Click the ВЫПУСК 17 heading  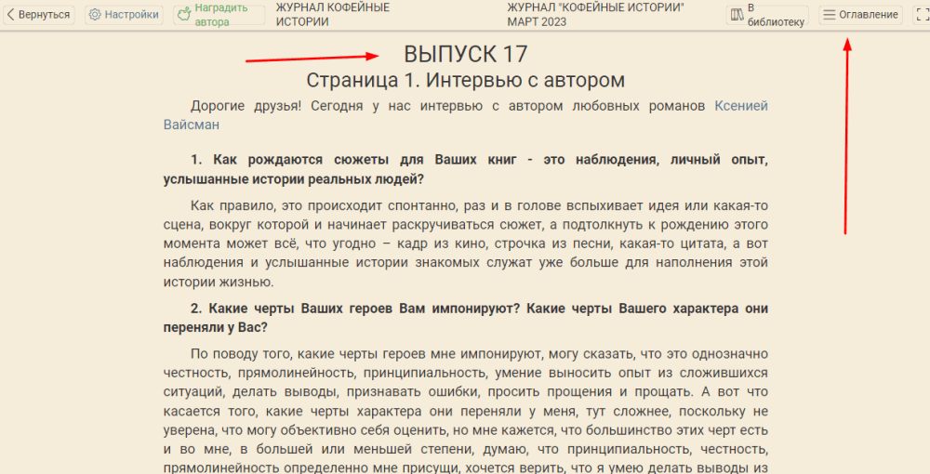[465, 55]
